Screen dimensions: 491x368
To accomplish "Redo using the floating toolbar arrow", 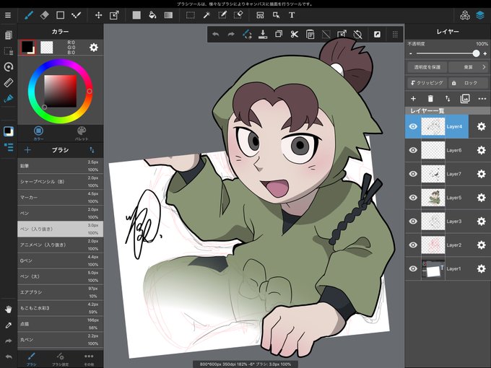I will [231, 34].
